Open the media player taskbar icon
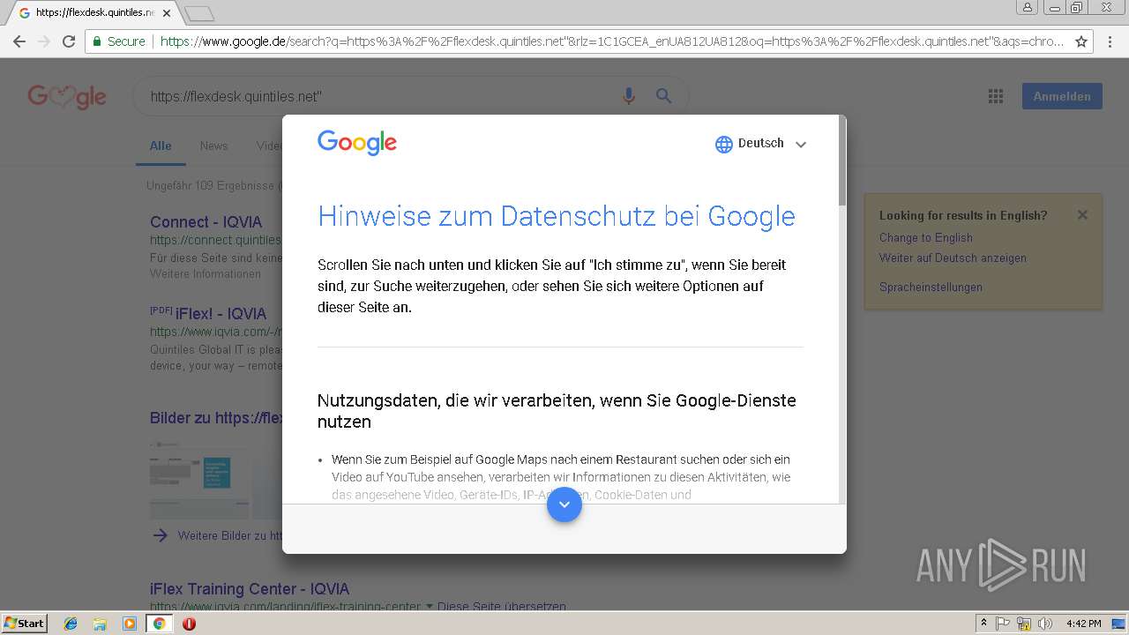1129x635 pixels. (x=130, y=624)
